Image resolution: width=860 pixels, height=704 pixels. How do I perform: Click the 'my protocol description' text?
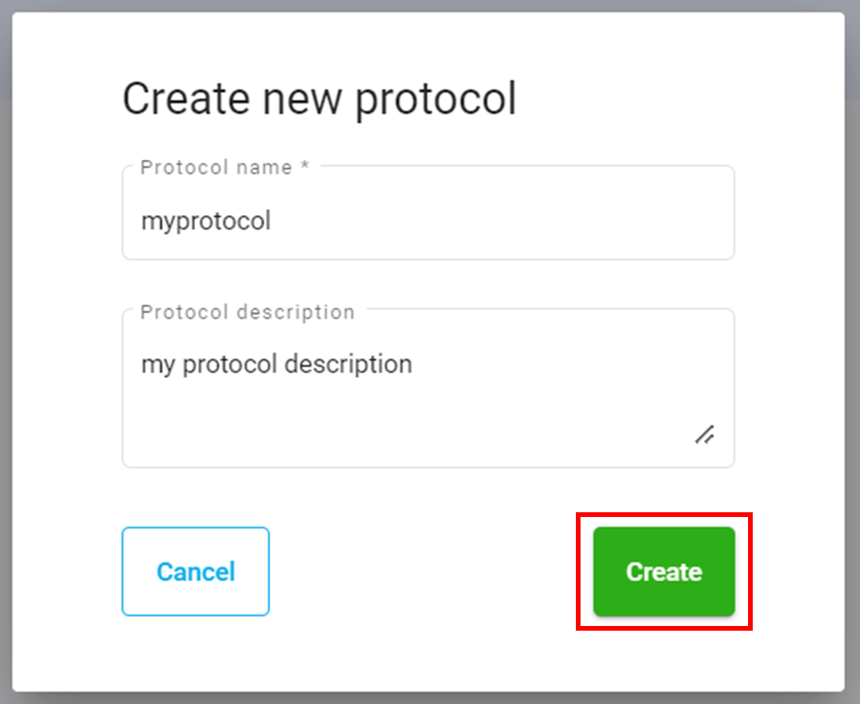coord(276,364)
